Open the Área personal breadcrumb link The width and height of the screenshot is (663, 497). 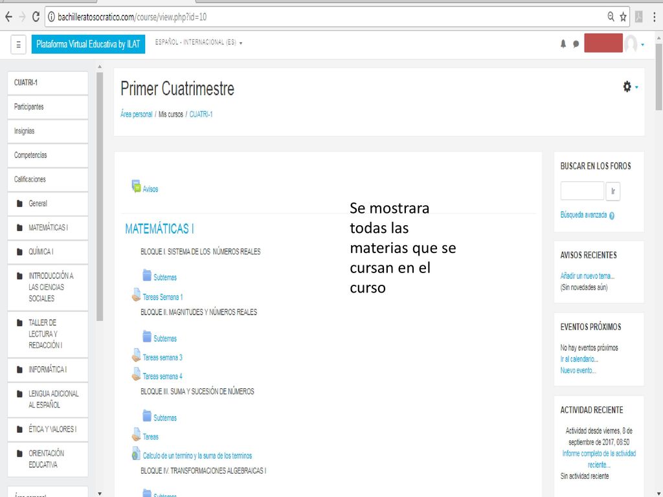coord(136,115)
